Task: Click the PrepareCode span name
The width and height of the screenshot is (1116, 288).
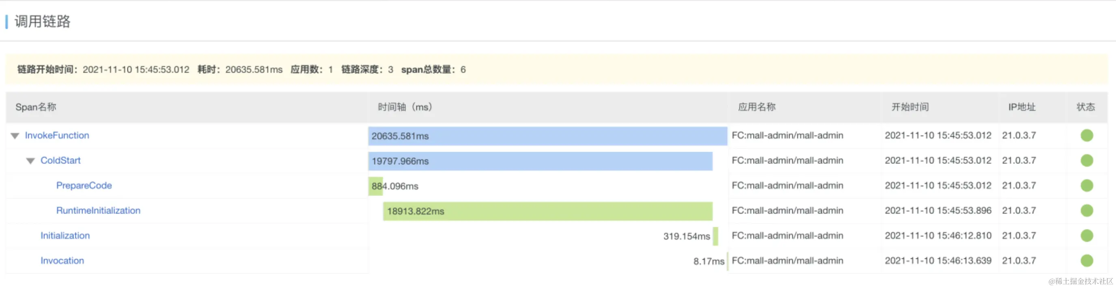Action: tap(84, 186)
